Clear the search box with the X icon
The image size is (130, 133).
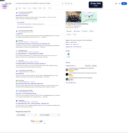pos(62,3)
